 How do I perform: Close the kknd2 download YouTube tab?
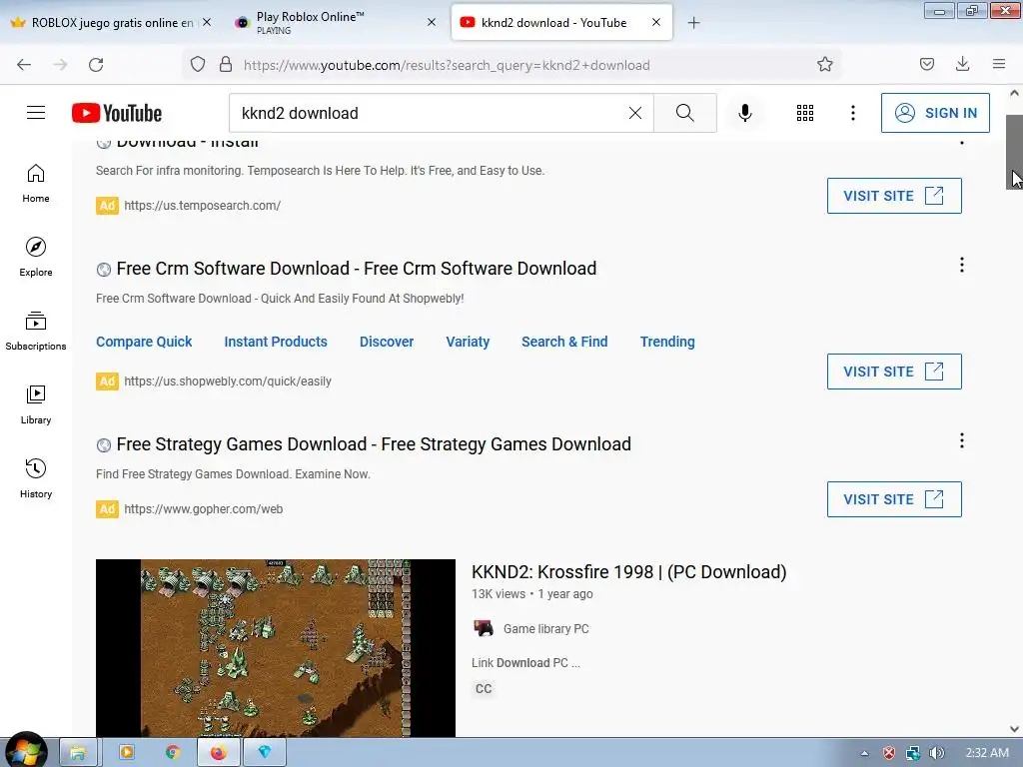(x=656, y=22)
